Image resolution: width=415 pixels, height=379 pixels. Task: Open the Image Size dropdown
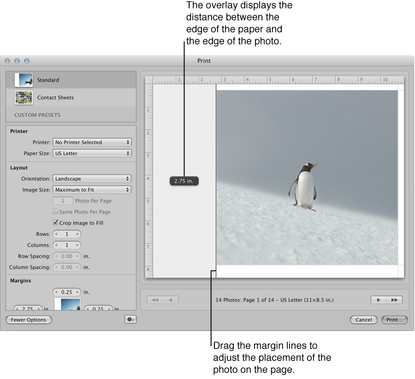(x=92, y=189)
